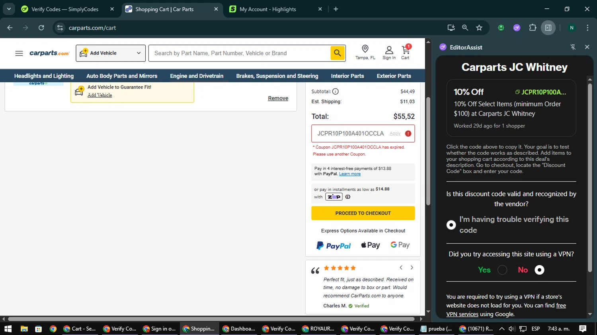597x335 pixels.
Task: Click the install app icon in address bar
Action: [x=451, y=27]
